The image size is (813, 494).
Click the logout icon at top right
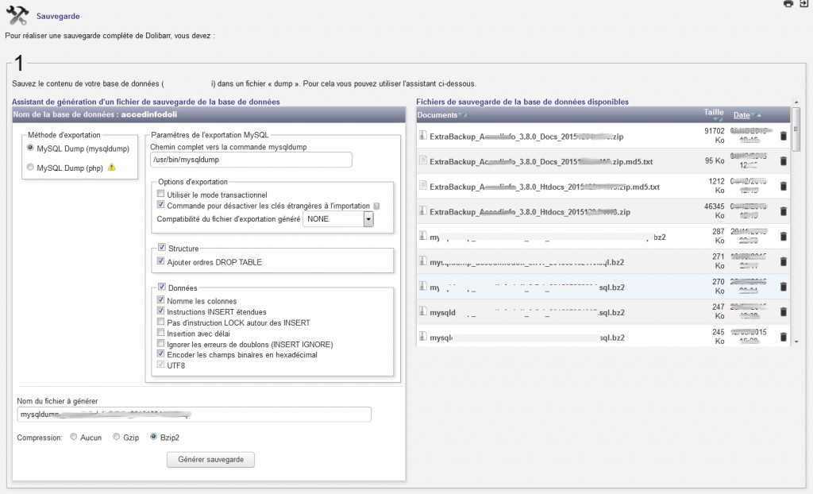(x=803, y=4)
